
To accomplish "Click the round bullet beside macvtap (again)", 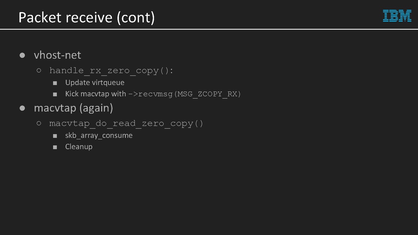I will coord(22,108).
